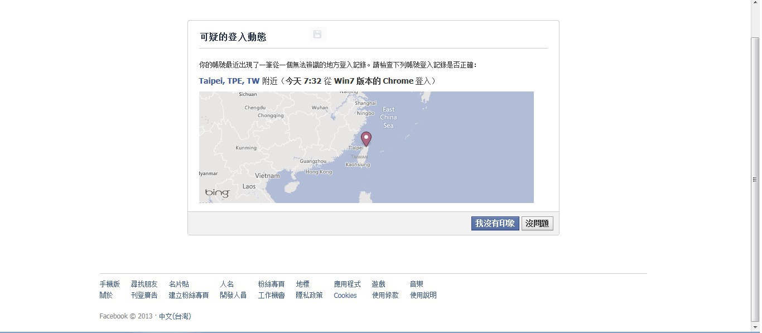Click the Facebook © 2013 copyright text
Viewport: 762px width, 333px height.
point(126,316)
